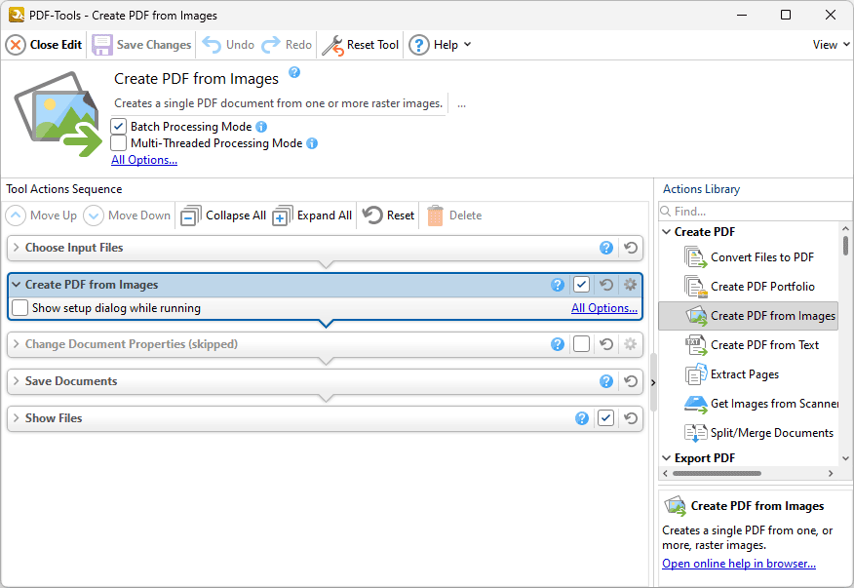Click the Save Changes icon

pos(102,45)
